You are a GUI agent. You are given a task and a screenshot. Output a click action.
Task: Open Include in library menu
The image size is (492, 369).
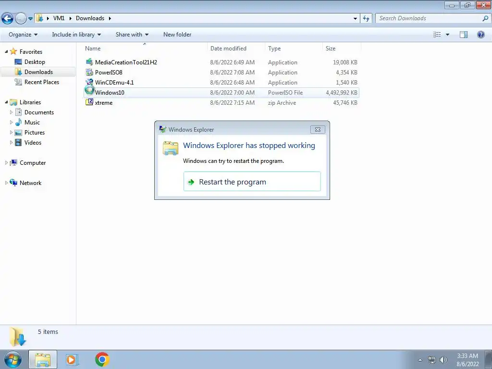click(x=76, y=35)
